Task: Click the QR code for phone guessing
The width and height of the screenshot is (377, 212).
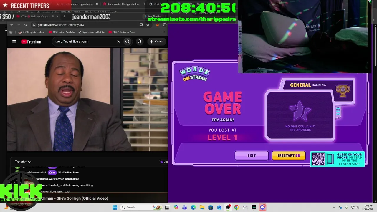Action: point(318,159)
